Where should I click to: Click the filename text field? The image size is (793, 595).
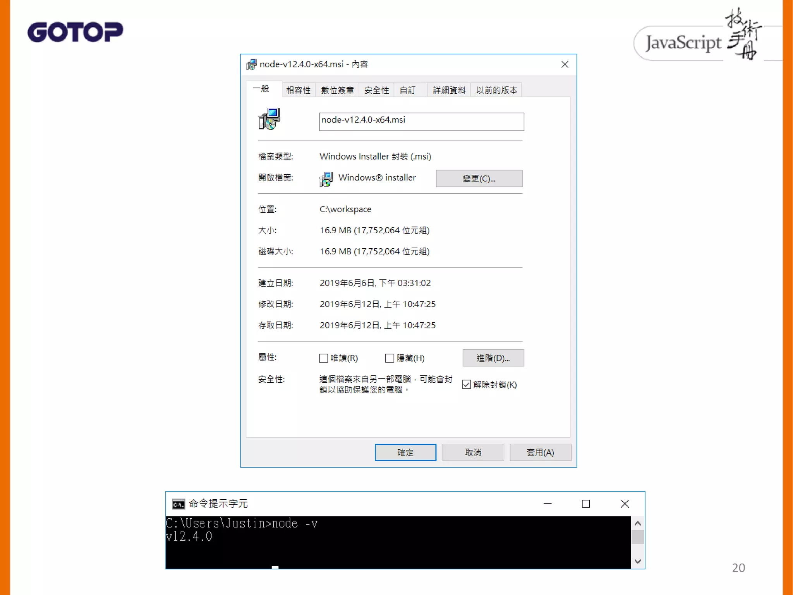point(421,122)
